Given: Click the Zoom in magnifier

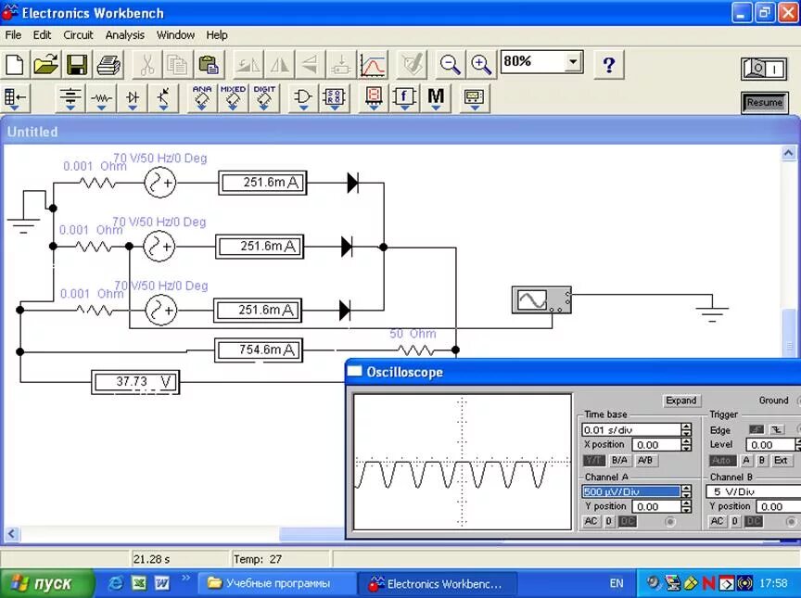Looking at the screenshot, I should click(x=481, y=65).
